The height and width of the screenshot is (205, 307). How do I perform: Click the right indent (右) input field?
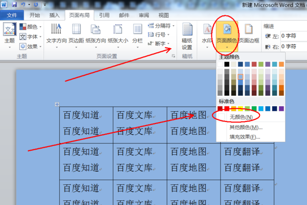294,47
